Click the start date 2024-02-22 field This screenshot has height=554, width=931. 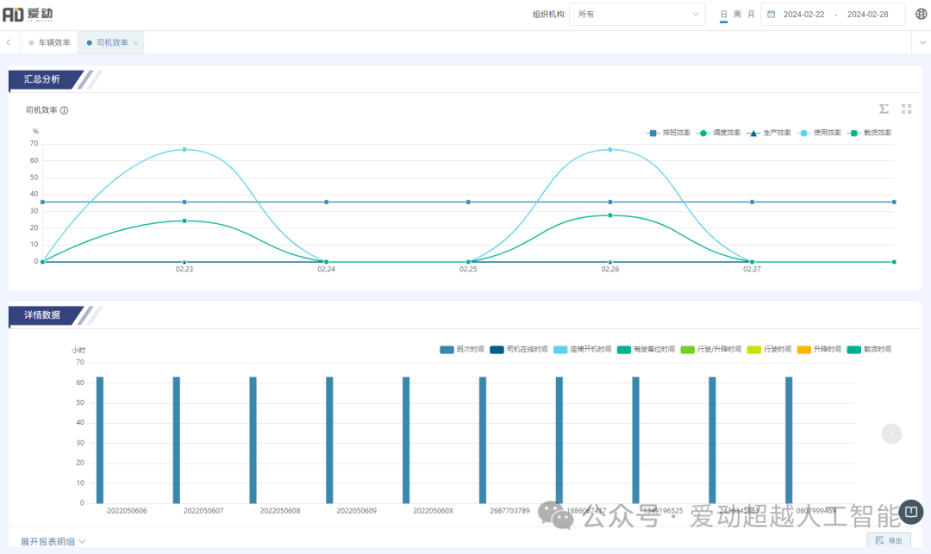click(x=803, y=14)
